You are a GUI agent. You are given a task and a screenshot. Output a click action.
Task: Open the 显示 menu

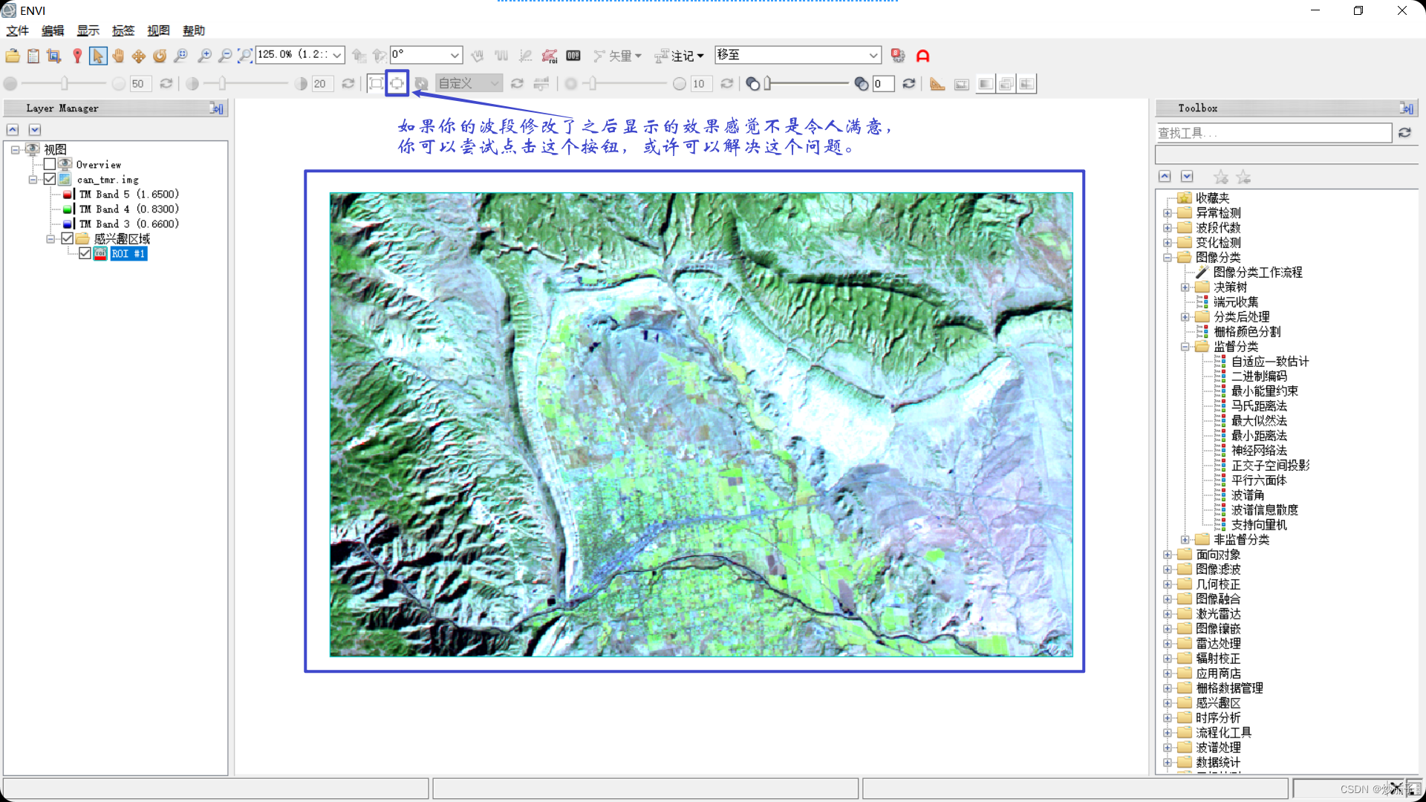pyautogui.click(x=88, y=30)
